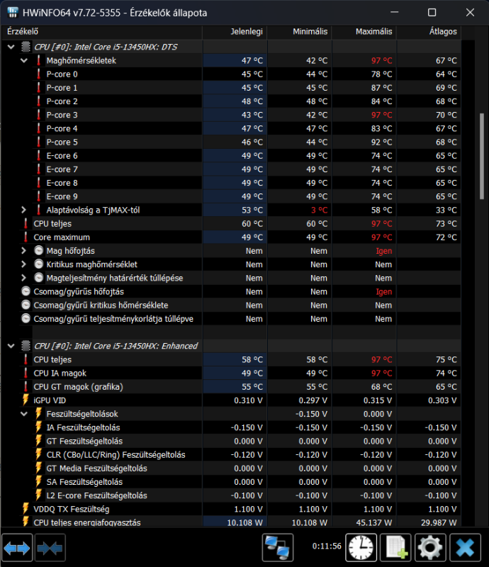Screen dimensions: 489x567
Task: Click the clock reset timer button
Action: click(361, 548)
